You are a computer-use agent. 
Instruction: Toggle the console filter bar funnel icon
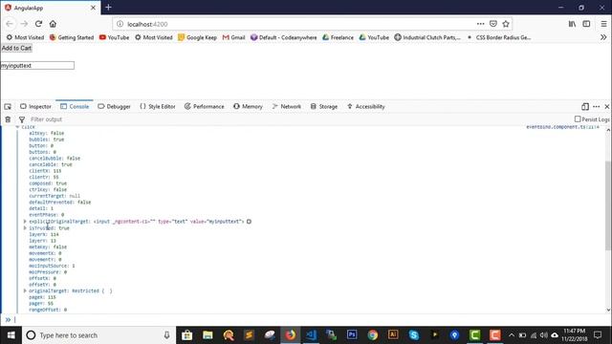pos(22,119)
